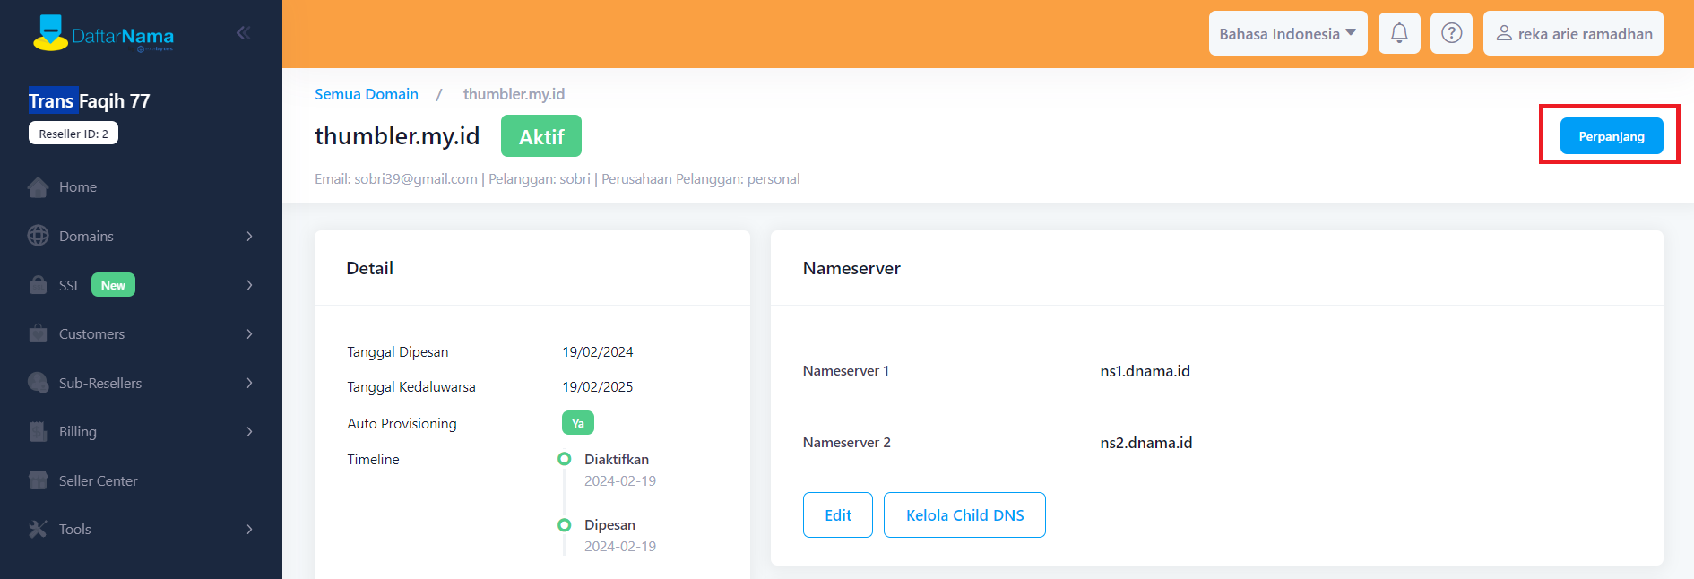Click the Diaktifkan timeline marker
1694x579 pixels.
(x=564, y=459)
